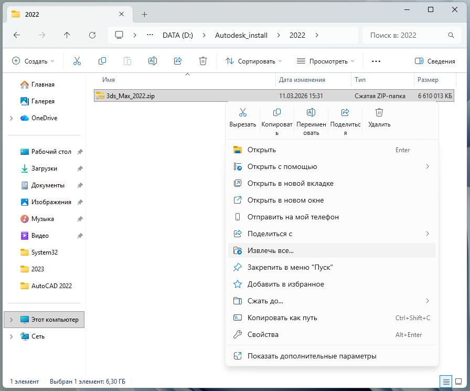Click the DATA (D:) breadcrumb

point(178,35)
